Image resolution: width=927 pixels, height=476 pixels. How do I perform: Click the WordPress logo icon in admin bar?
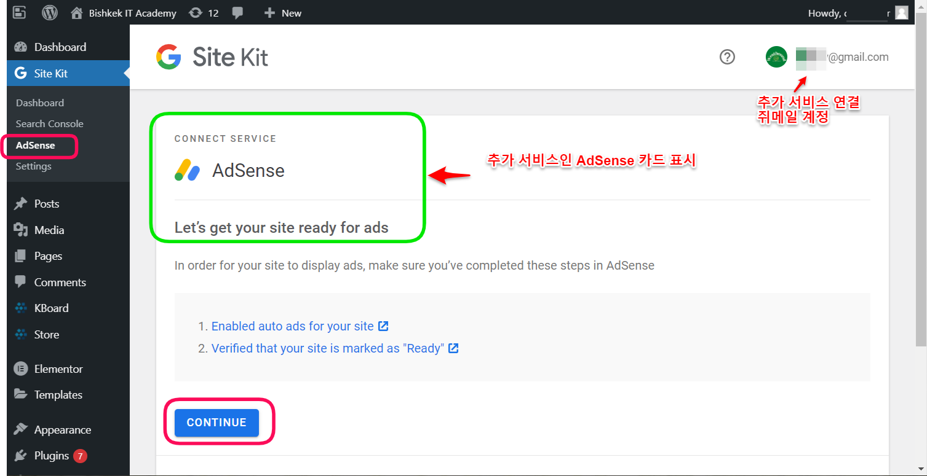pyautogui.click(x=50, y=12)
